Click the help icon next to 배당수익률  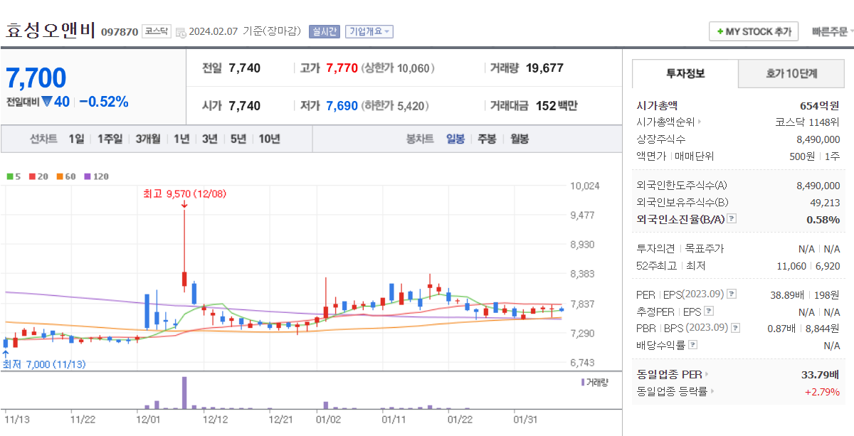pyautogui.click(x=693, y=345)
